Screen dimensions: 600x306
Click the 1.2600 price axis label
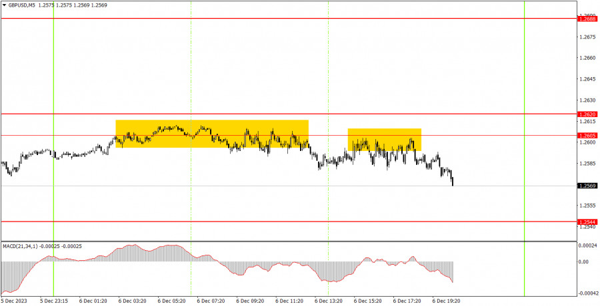588,142
